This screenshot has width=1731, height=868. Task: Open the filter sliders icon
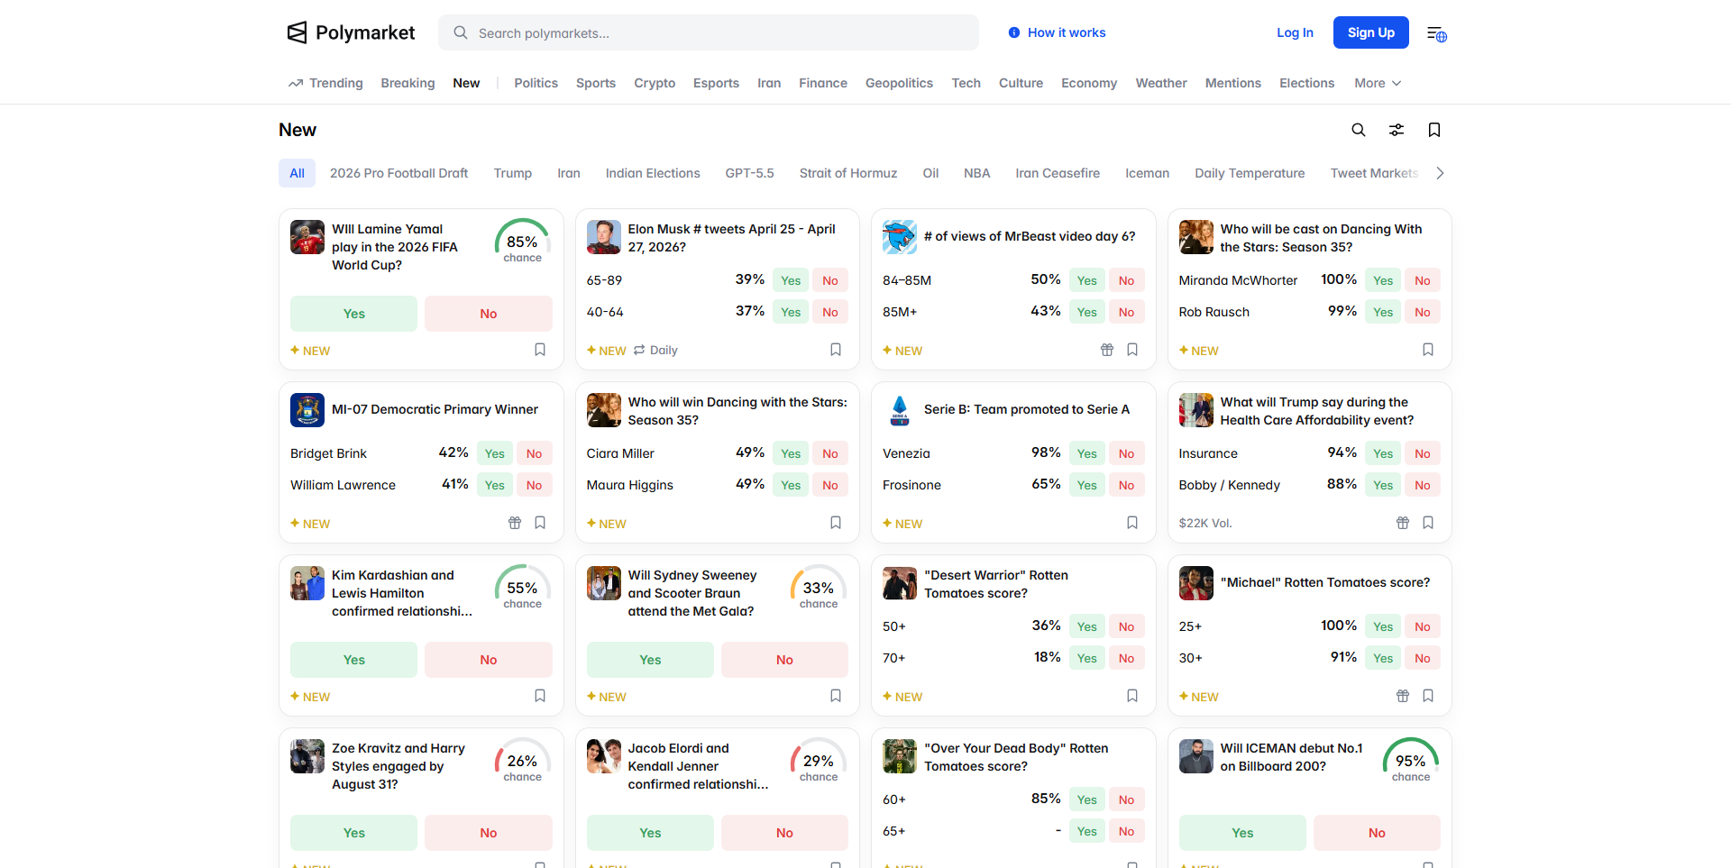[1396, 130]
